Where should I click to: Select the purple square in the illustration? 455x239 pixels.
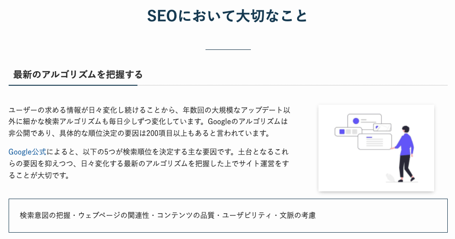tap(342, 132)
